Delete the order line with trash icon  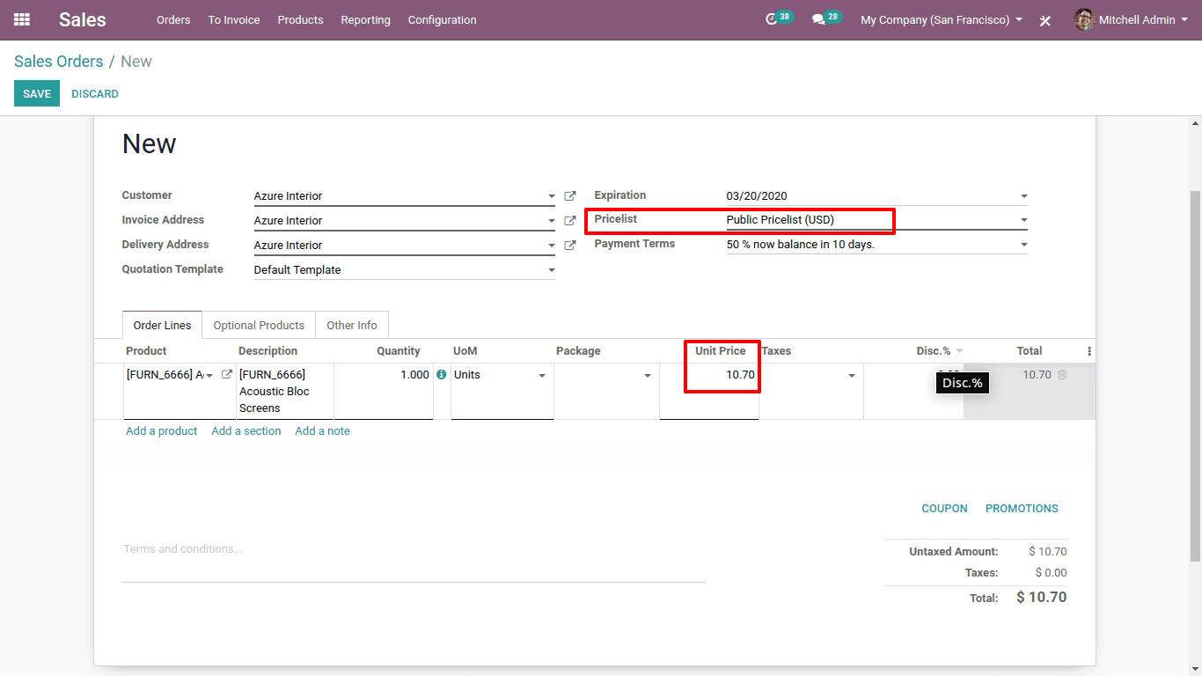(x=1062, y=375)
